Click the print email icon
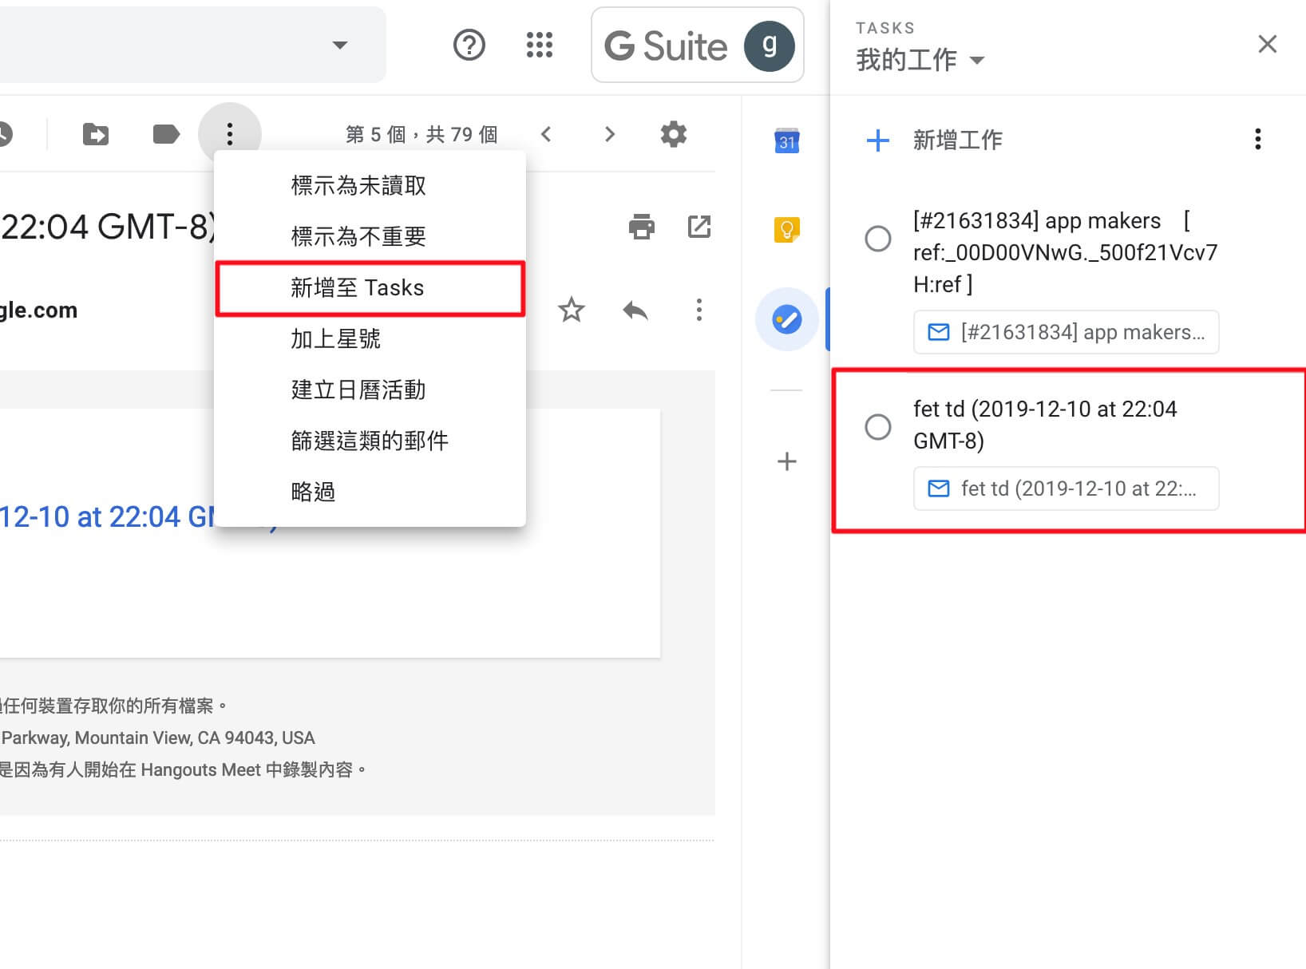Image resolution: width=1306 pixels, height=969 pixels. point(641,227)
